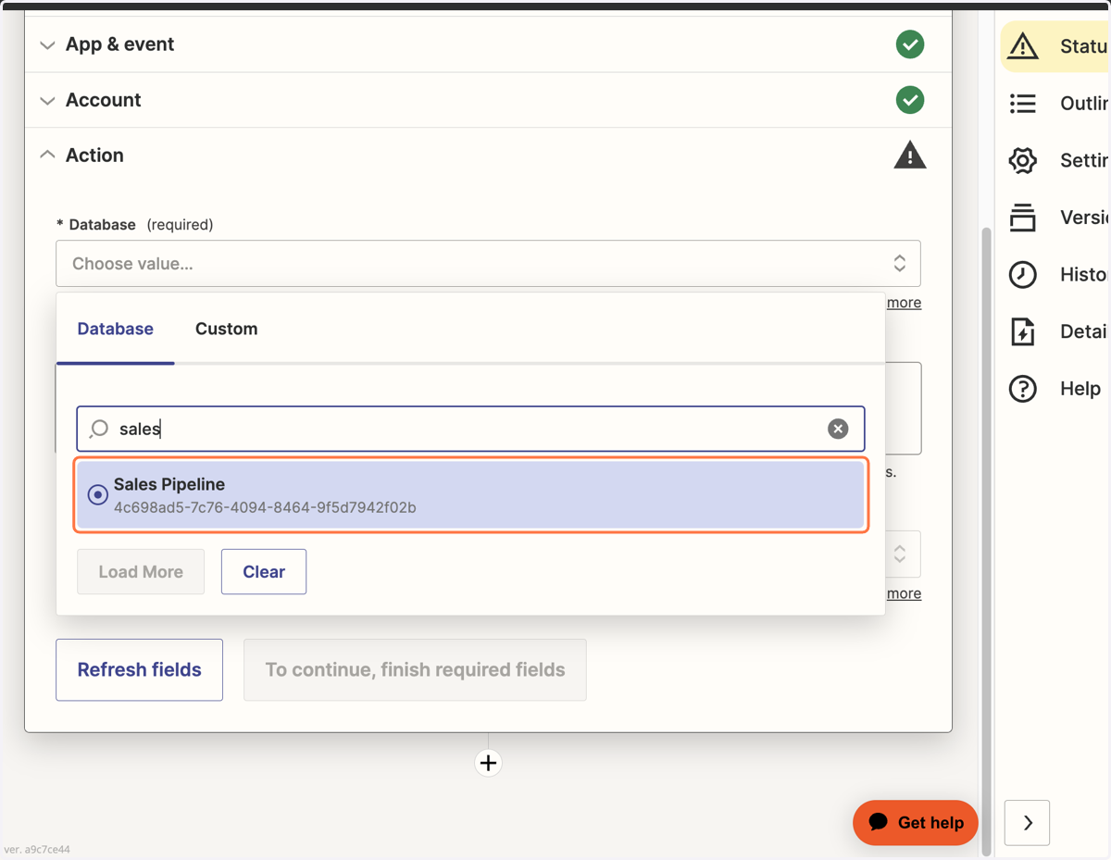Click the Database (required) label
This screenshot has width=1111, height=860.
pyautogui.click(x=135, y=225)
